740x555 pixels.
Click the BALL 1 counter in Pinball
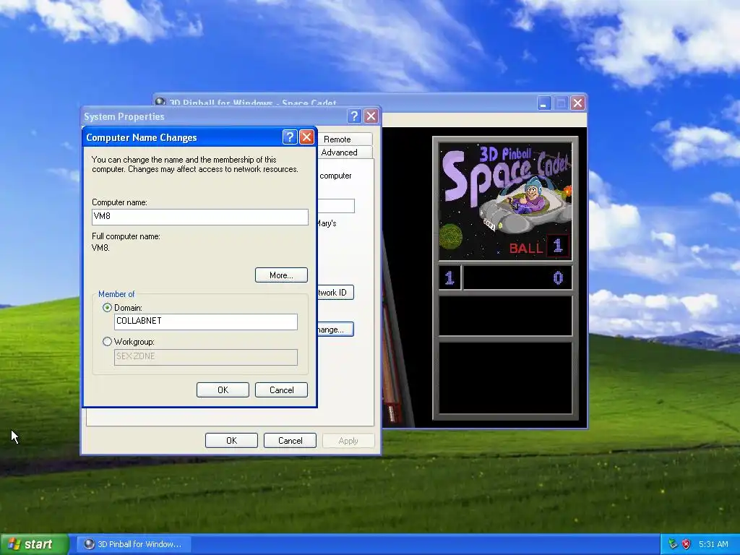coord(539,246)
